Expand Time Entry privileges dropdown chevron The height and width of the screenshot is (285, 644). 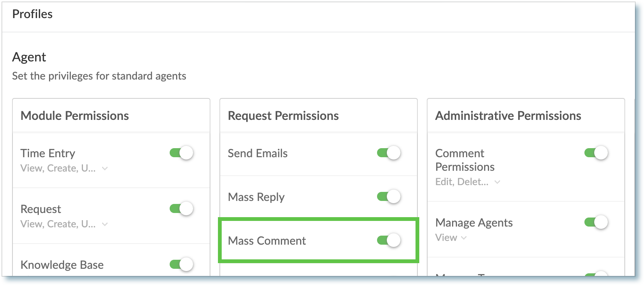click(105, 169)
